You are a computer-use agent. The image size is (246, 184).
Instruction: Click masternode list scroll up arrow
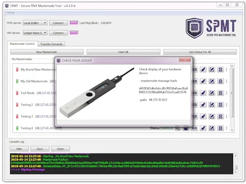232,66
